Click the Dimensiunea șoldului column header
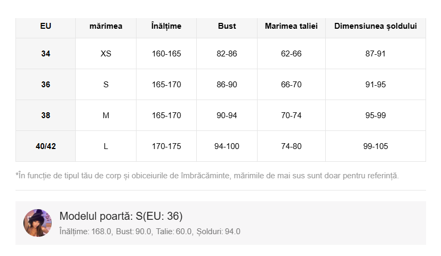The height and width of the screenshot is (256, 441). [x=375, y=26]
